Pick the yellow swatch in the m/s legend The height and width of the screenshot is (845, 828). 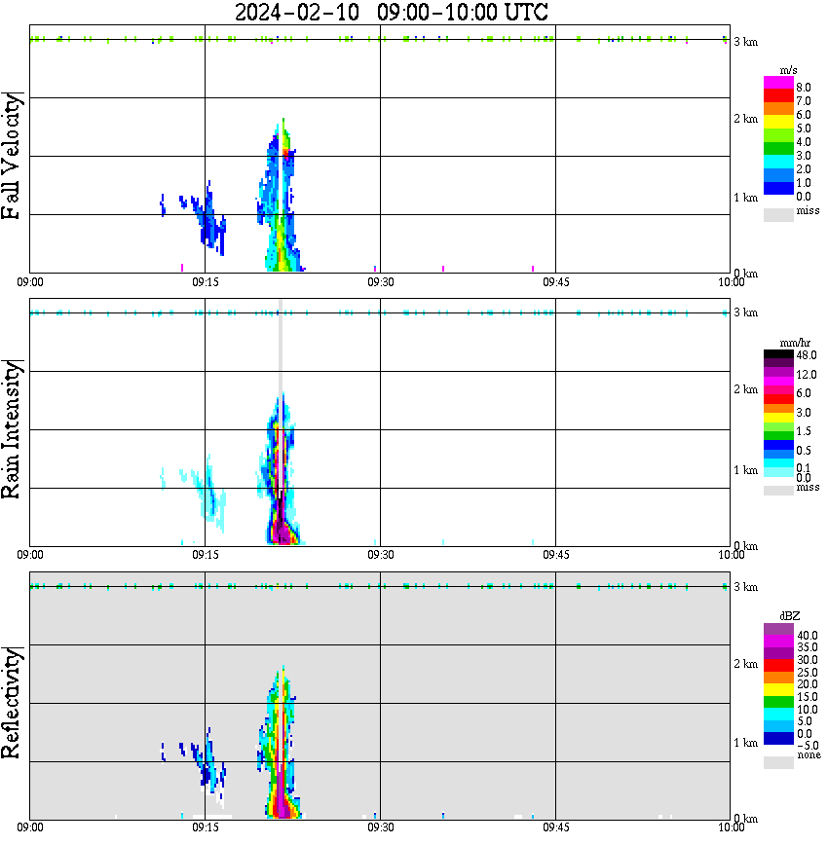[778, 122]
